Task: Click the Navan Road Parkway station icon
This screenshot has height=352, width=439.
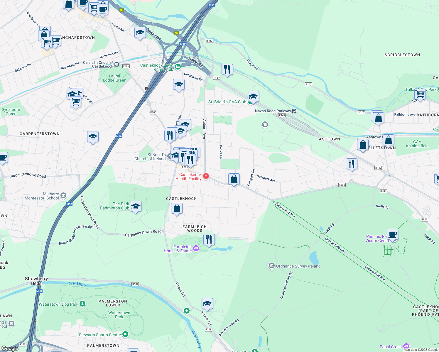Action: [294, 111]
